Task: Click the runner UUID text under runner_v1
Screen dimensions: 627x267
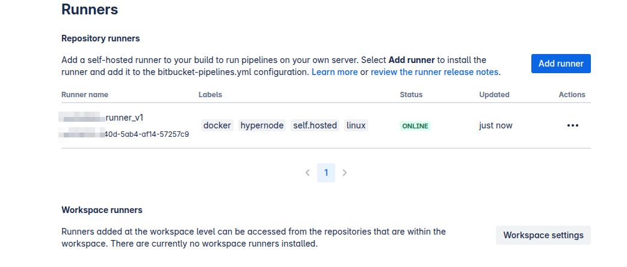Action: tap(124, 134)
